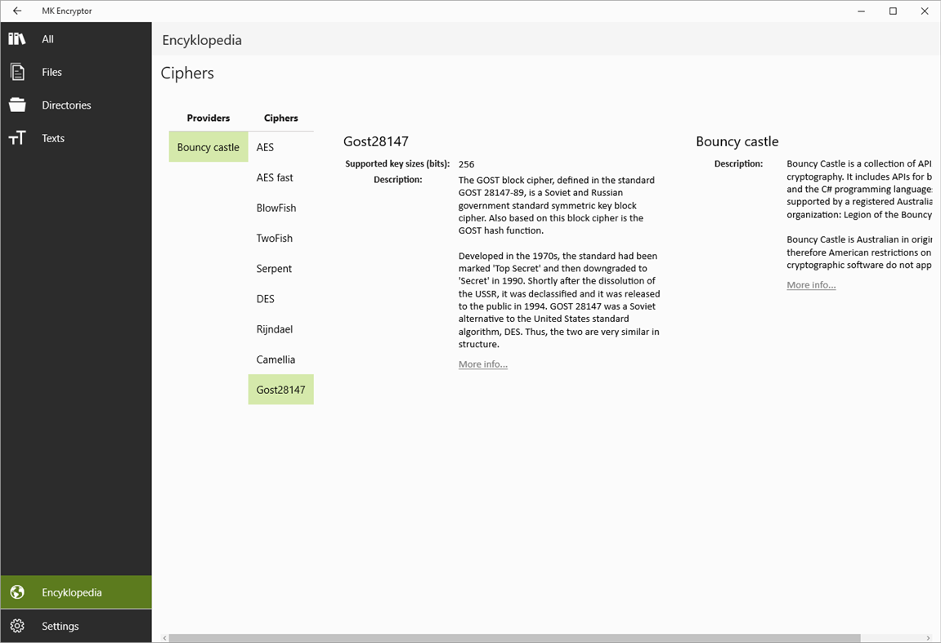
Task: Select the Bouncy castle provider entry
Action: 208,147
